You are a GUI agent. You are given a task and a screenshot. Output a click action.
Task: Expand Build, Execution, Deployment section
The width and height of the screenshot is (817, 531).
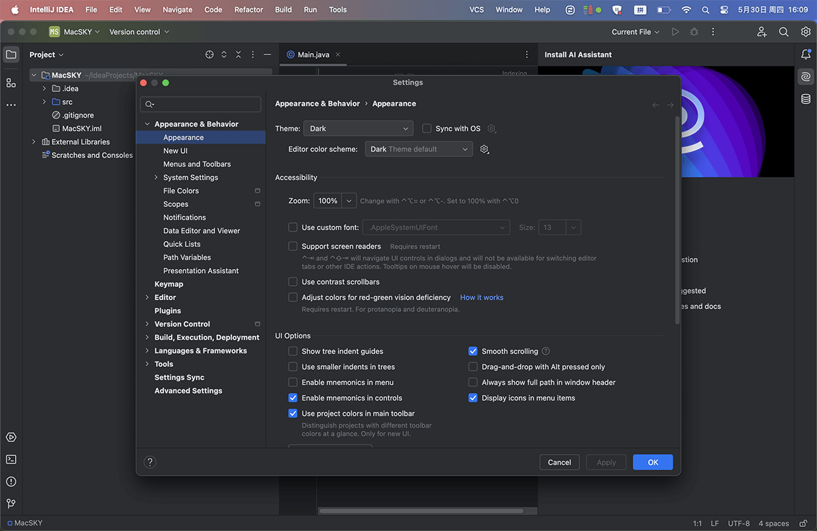pos(147,338)
